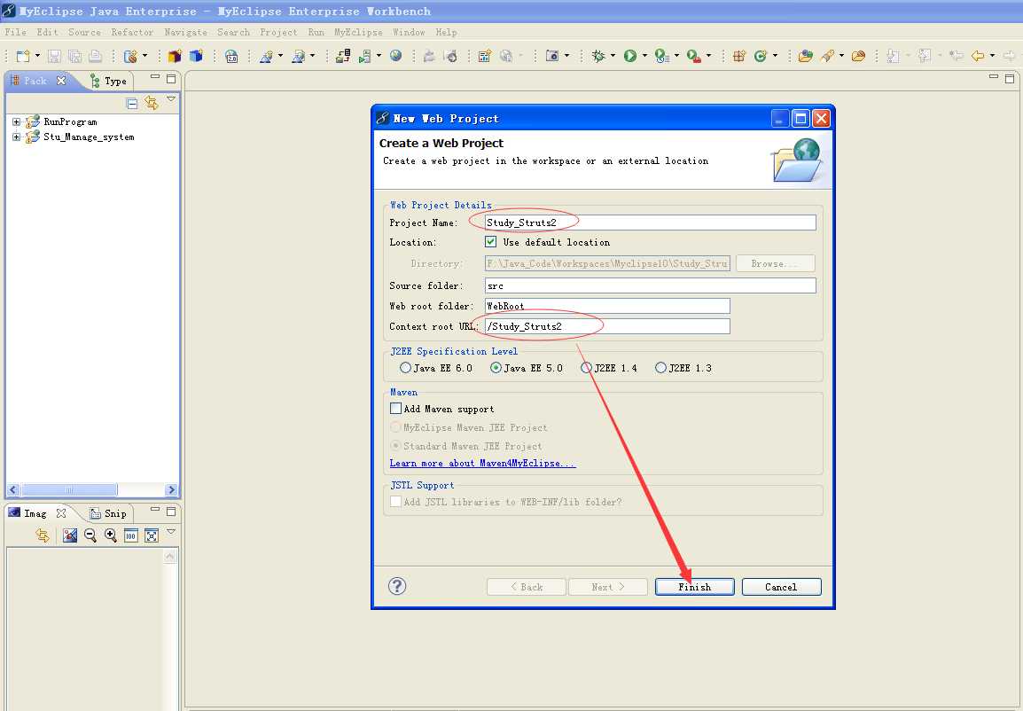Open the Window menu
Viewport: 1023px width, 711px height.
tap(409, 32)
